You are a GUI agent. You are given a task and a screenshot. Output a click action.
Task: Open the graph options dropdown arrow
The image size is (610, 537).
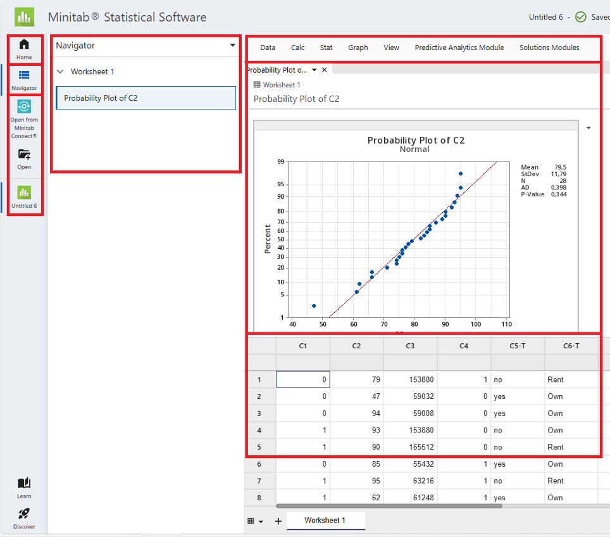[588, 128]
